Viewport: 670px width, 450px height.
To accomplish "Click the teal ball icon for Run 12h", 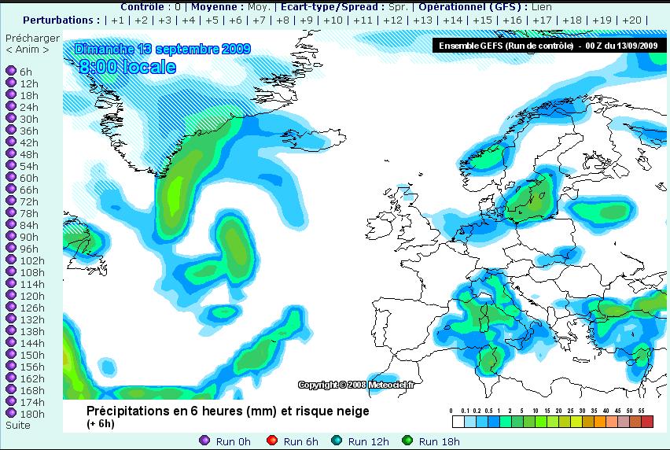I will click(337, 441).
